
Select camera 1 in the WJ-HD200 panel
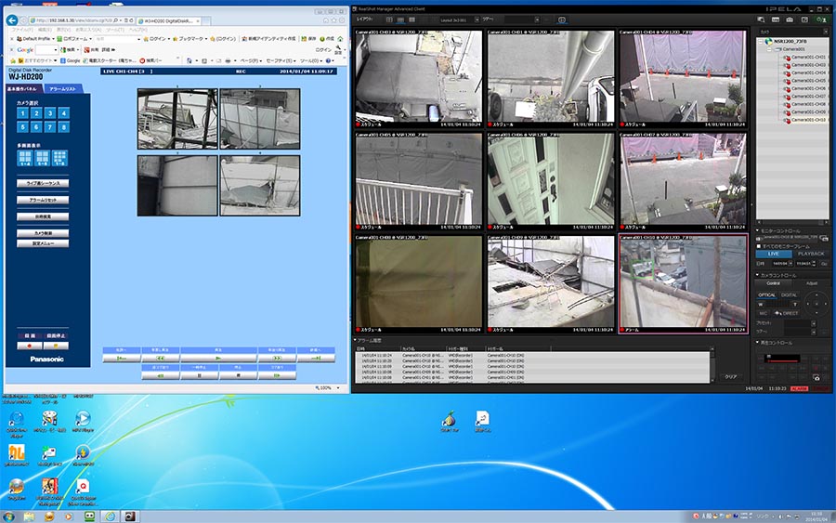click(x=21, y=113)
